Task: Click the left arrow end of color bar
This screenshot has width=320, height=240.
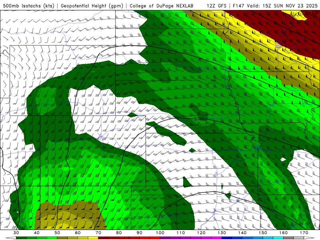Action: coord(11,238)
